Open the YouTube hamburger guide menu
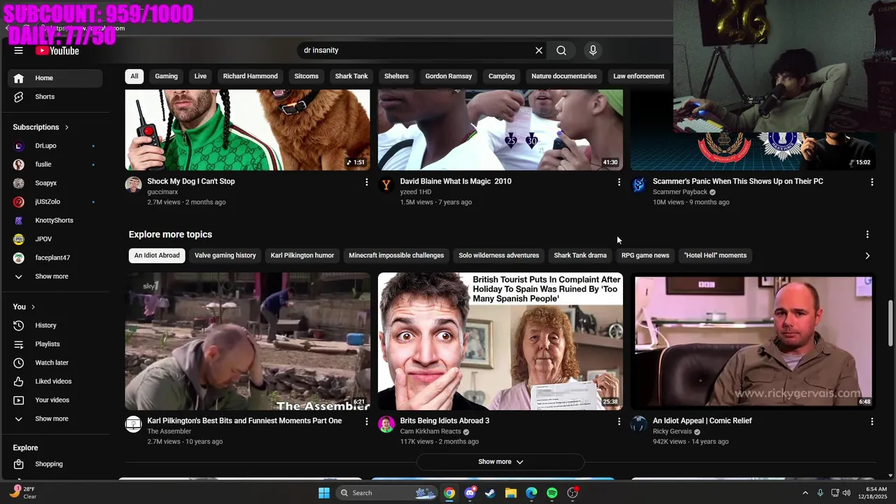Image resolution: width=896 pixels, height=504 pixels. point(18,50)
